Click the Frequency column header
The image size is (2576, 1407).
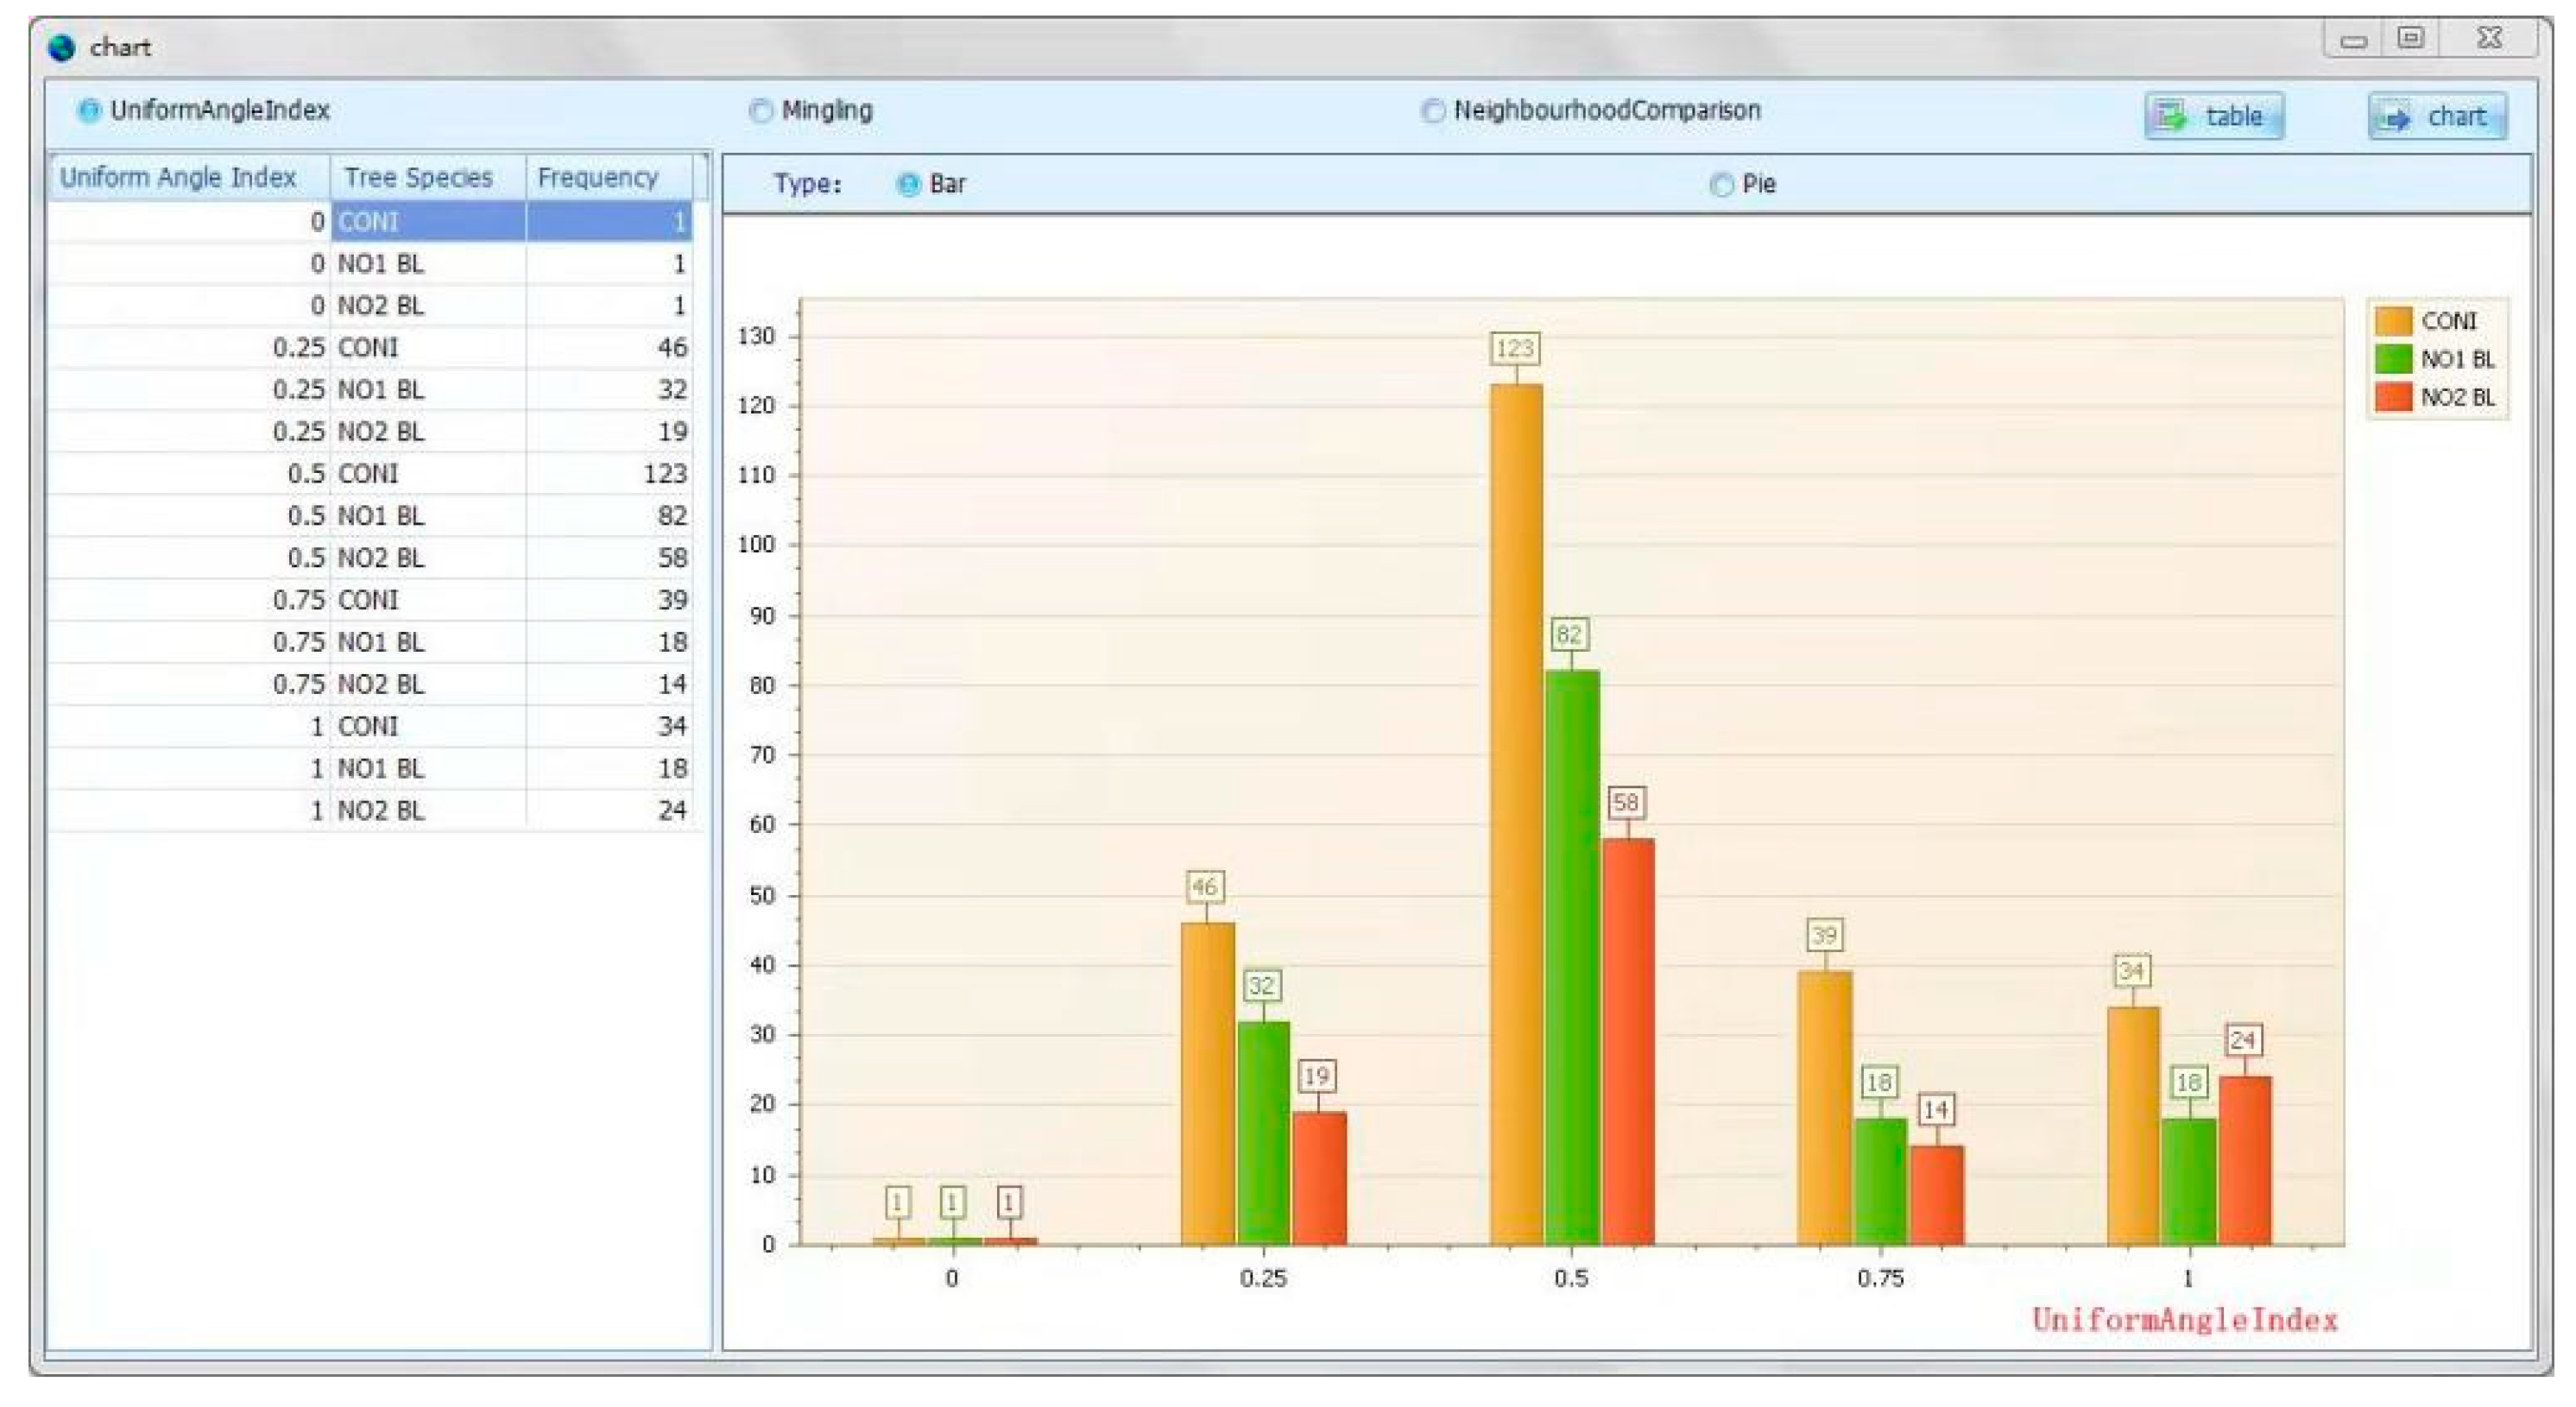tap(598, 177)
